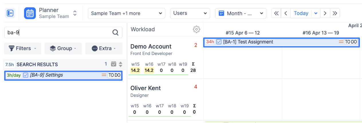Open the Filters menu

[x=23, y=48]
